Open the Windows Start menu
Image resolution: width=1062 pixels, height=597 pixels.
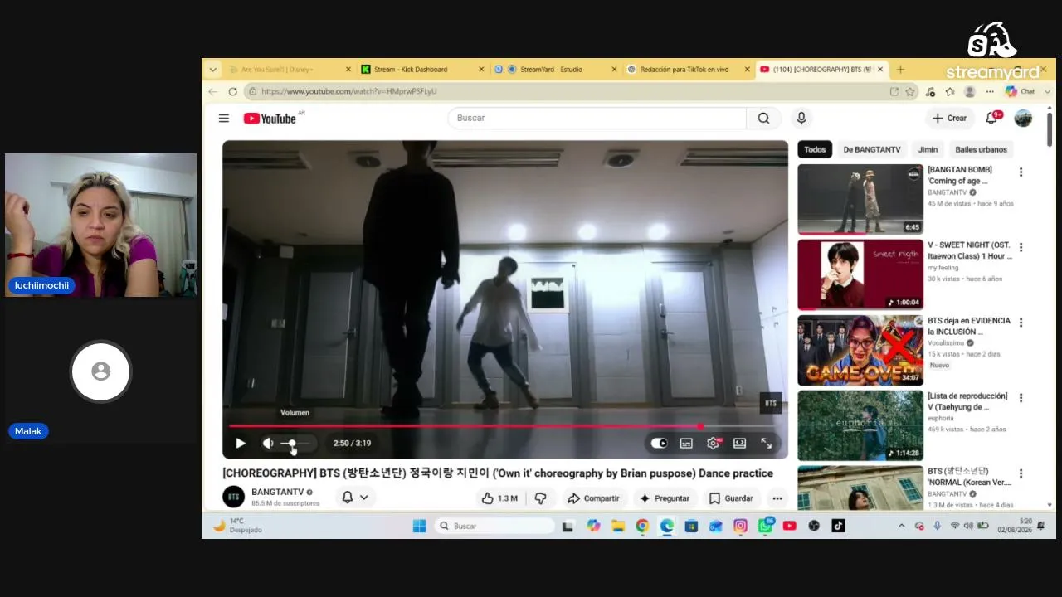pos(419,526)
